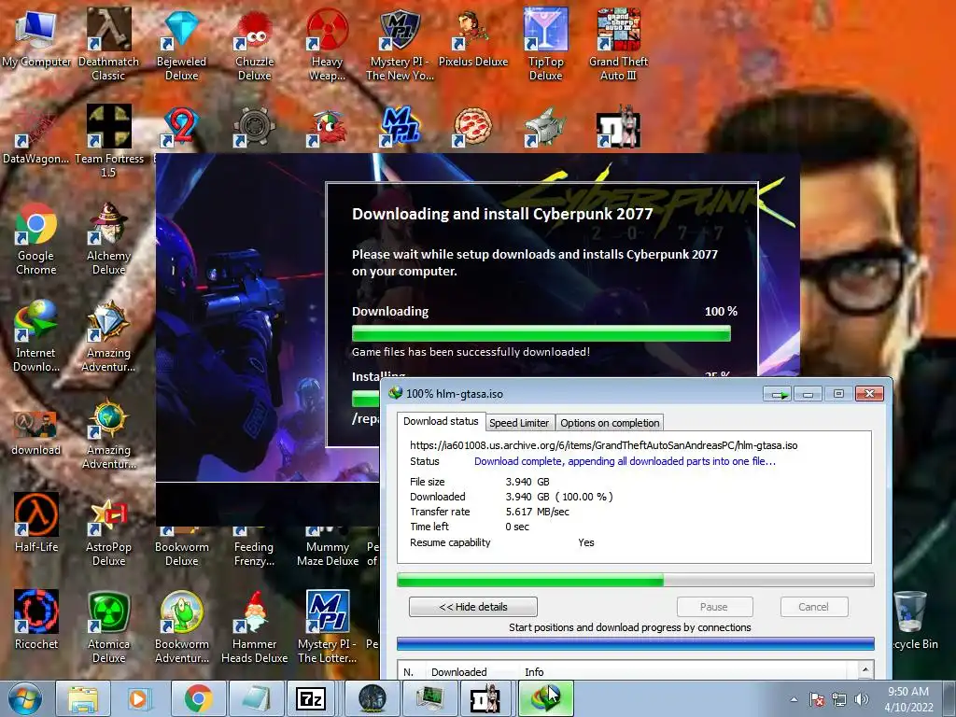Click the download URL text

604,445
